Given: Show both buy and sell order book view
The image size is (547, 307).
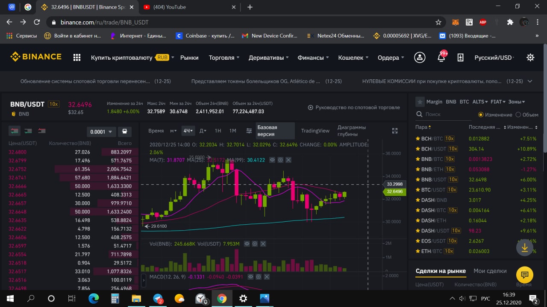Looking at the screenshot, I should click(15, 131).
